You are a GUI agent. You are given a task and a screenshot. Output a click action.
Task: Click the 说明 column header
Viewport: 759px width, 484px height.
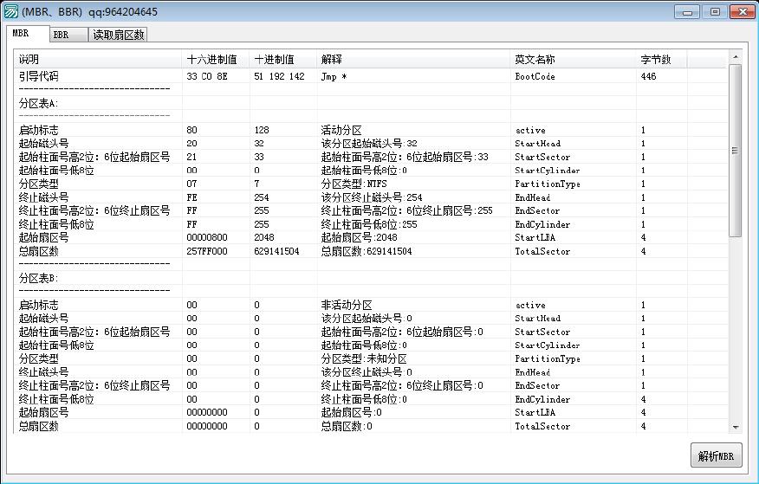pyautogui.click(x=97, y=60)
